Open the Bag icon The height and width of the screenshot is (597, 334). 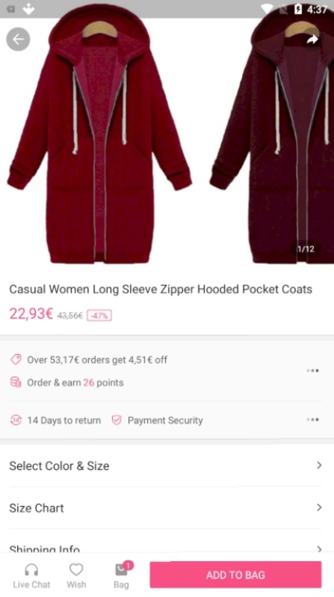pos(121,570)
